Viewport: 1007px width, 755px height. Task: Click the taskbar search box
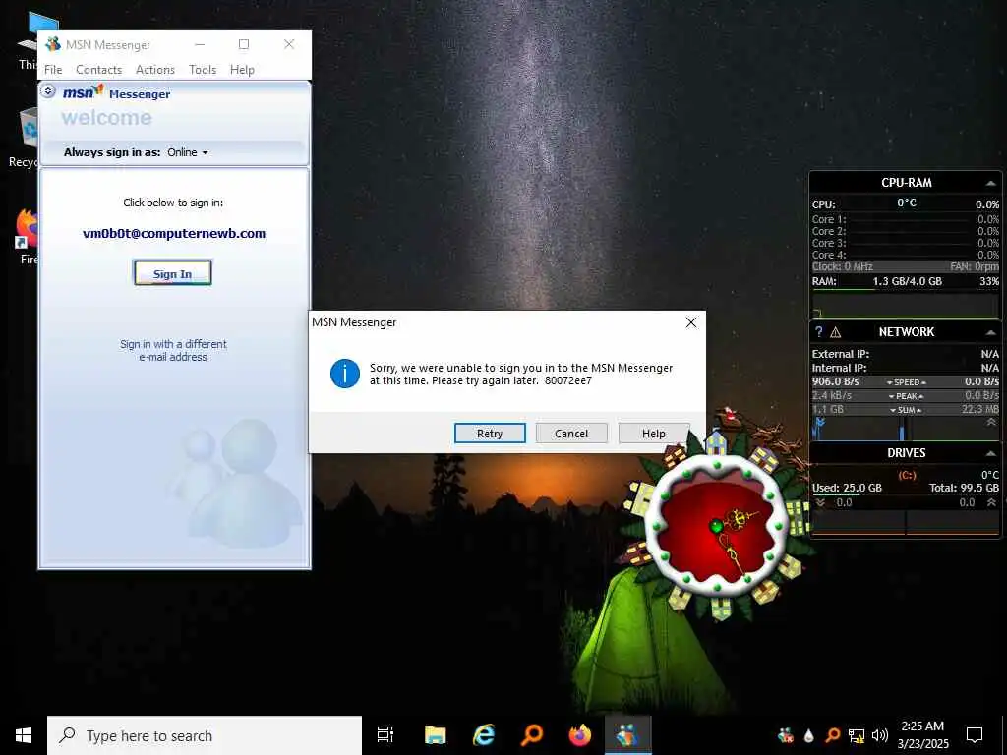(205, 735)
